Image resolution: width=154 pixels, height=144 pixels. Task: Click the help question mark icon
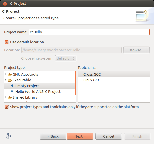pos(8,136)
